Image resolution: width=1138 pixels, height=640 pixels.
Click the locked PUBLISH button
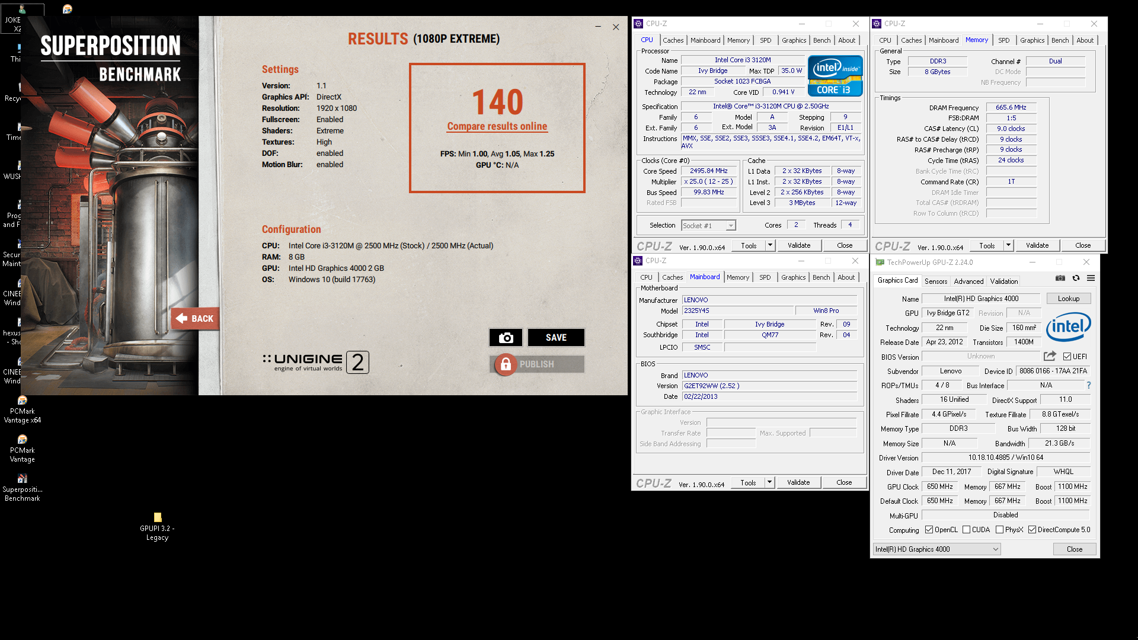point(537,364)
